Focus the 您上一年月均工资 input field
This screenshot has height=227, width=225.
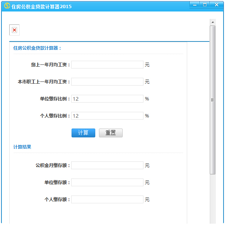tap(107, 65)
